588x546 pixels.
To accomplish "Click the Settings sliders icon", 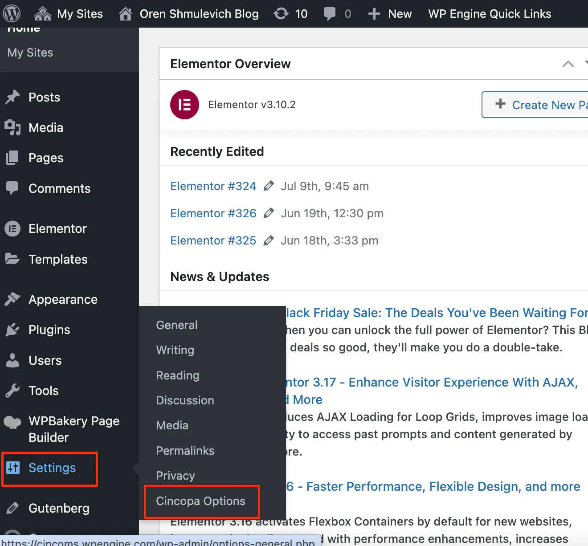I will pyautogui.click(x=13, y=468).
